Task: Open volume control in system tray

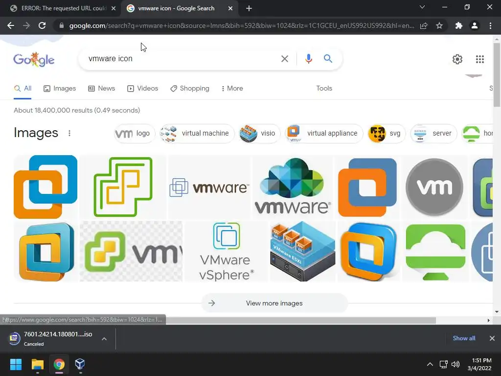Action: point(455,364)
